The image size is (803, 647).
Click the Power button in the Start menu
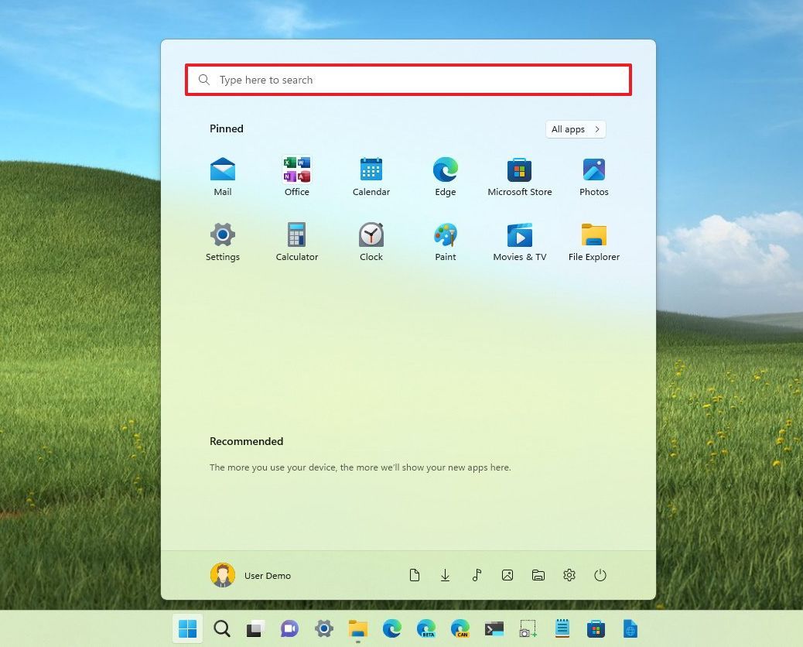coord(600,575)
